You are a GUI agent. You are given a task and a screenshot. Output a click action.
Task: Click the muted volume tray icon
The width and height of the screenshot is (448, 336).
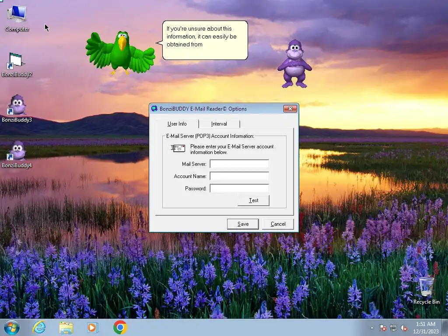coord(404,328)
